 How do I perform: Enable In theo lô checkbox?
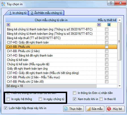click(101, 99)
